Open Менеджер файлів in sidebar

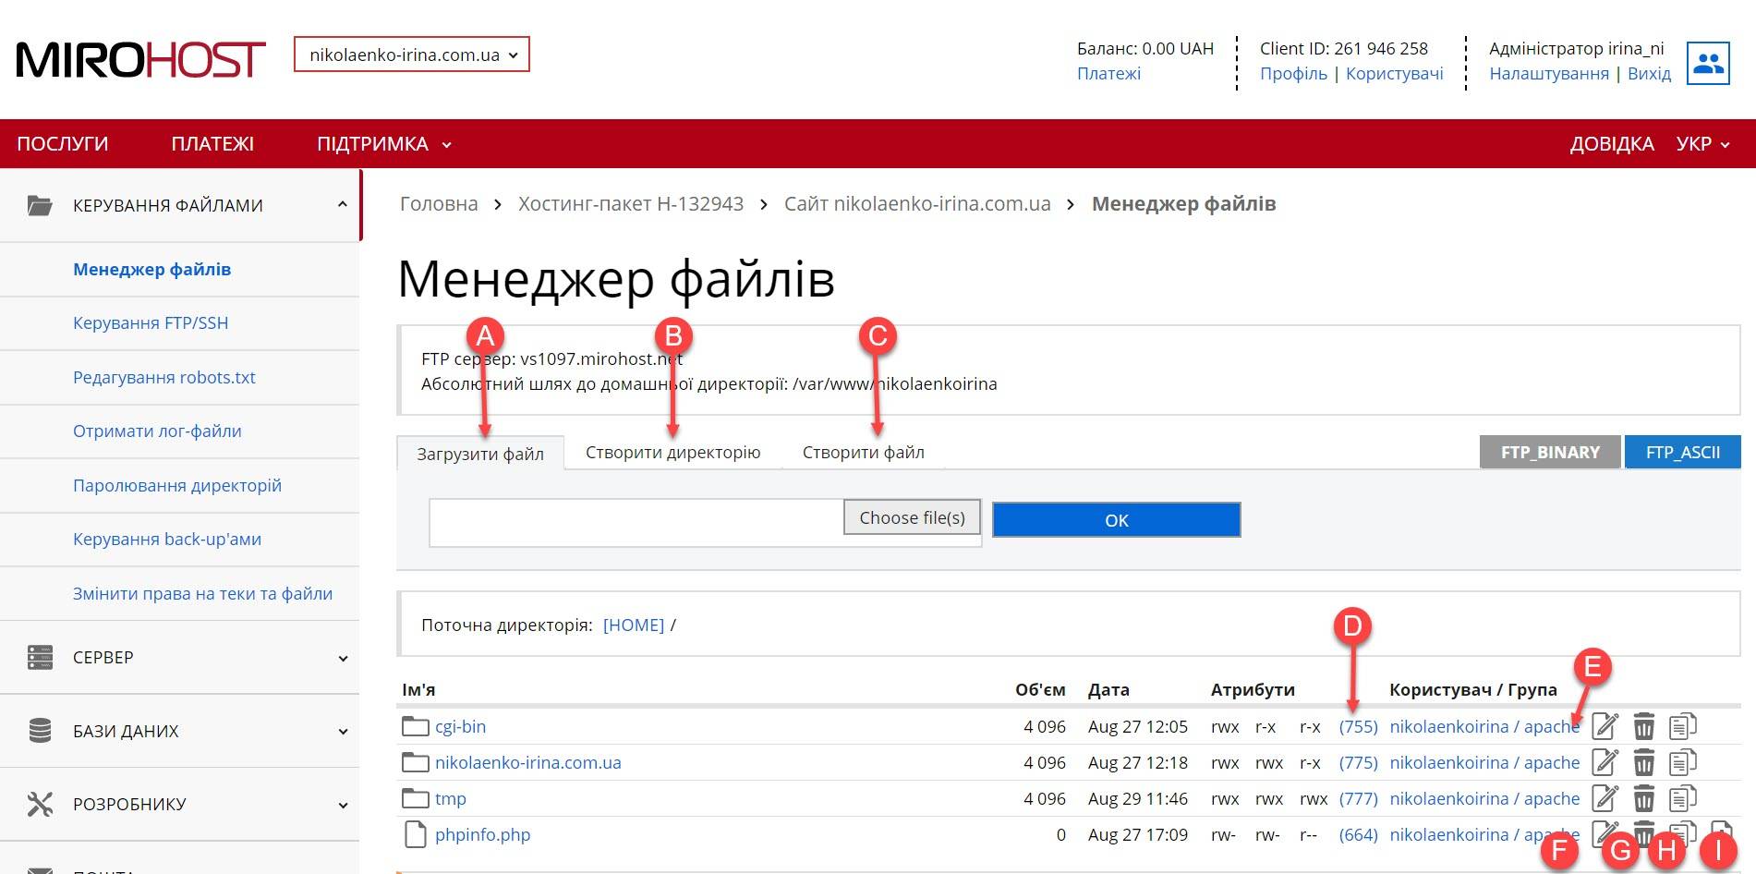click(152, 269)
